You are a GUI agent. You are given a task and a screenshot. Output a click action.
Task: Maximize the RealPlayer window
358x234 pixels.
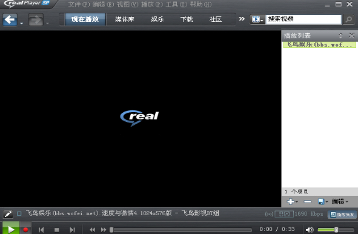point(339,4)
